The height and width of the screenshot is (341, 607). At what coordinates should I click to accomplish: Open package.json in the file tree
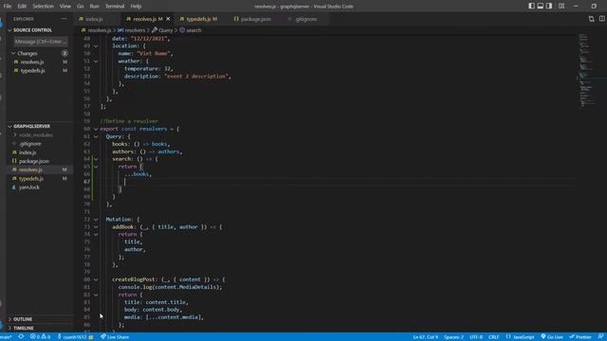coord(34,161)
